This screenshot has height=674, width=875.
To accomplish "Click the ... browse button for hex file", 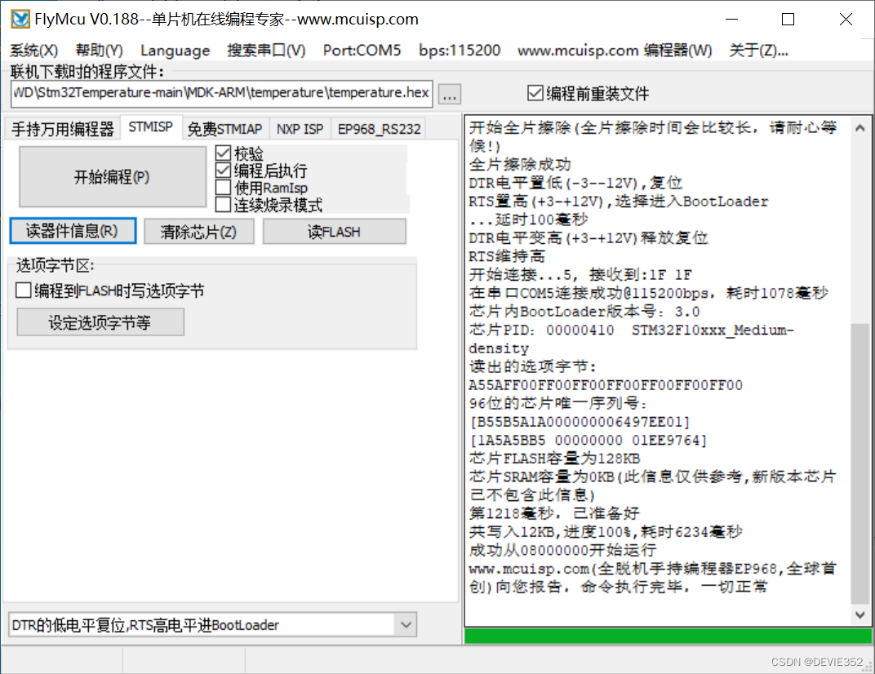I will pos(449,93).
